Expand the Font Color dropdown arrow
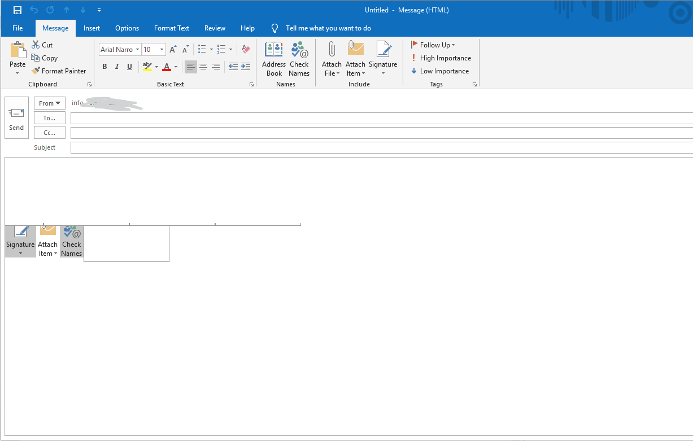Image resolution: width=693 pixels, height=441 pixels. click(x=176, y=67)
